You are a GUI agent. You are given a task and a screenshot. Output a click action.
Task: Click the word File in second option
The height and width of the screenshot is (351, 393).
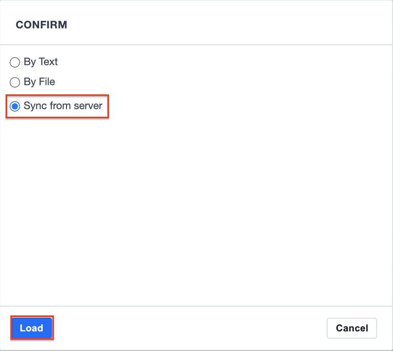[x=47, y=82]
